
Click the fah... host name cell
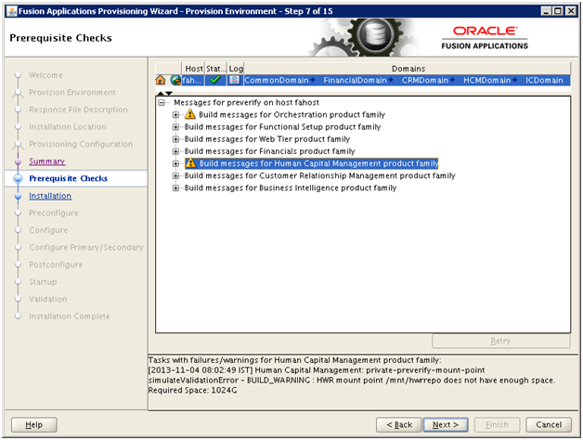192,80
